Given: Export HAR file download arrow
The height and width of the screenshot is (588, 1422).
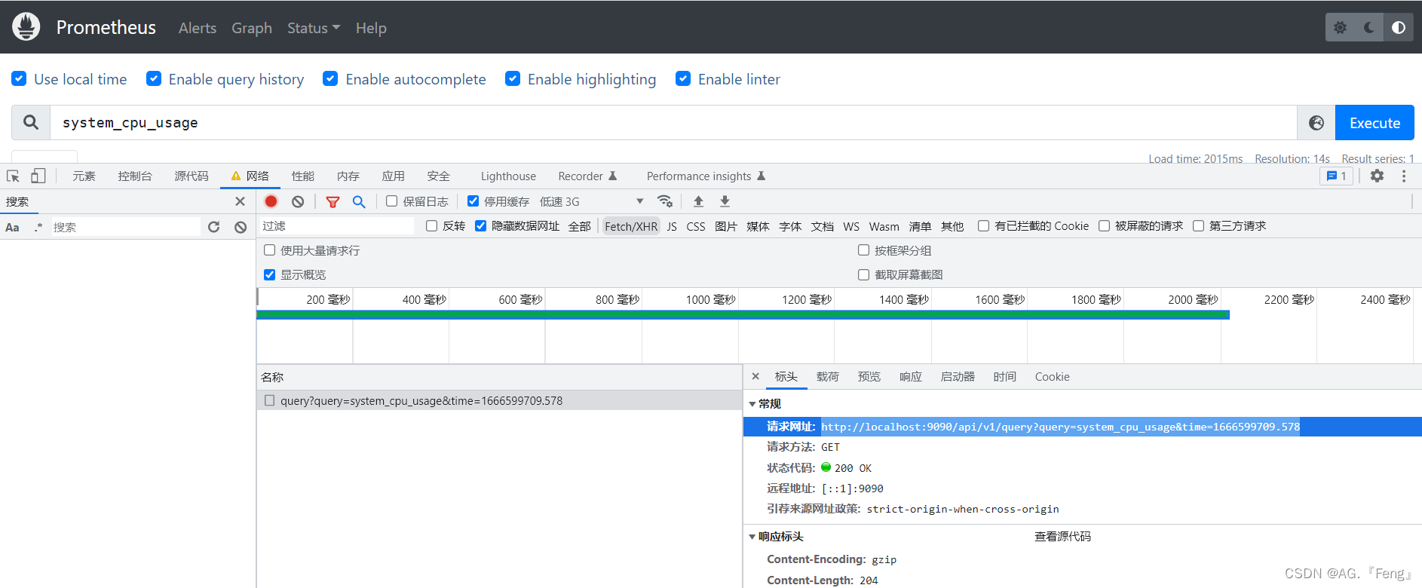Looking at the screenshot, I should click(725, 201).
